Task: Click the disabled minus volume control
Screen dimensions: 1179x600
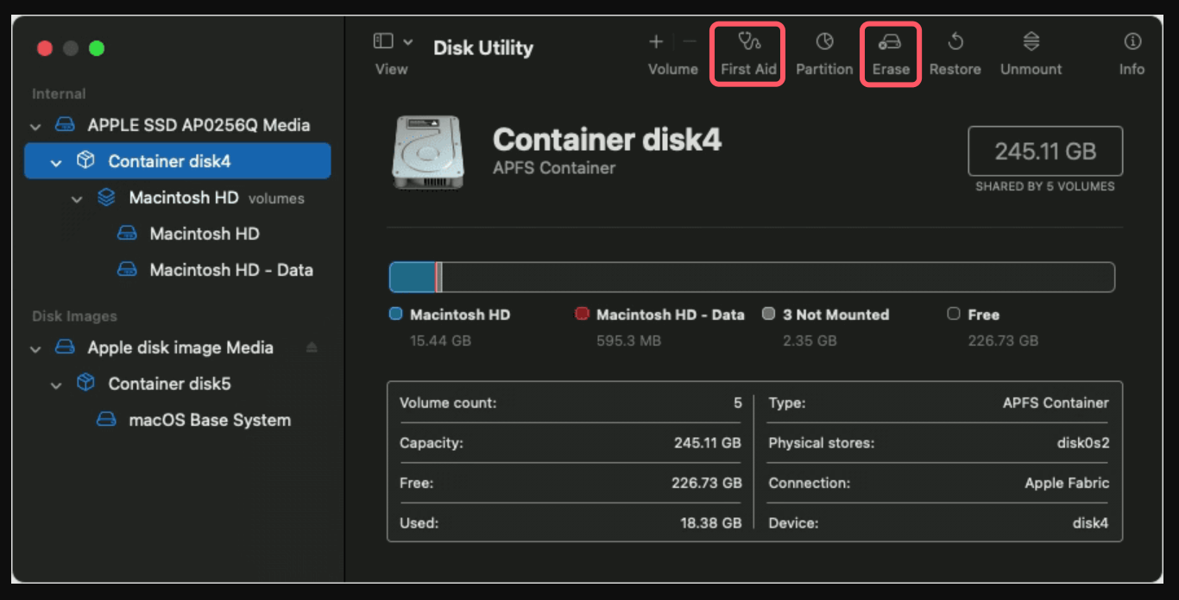Action: tap(688, 41)
